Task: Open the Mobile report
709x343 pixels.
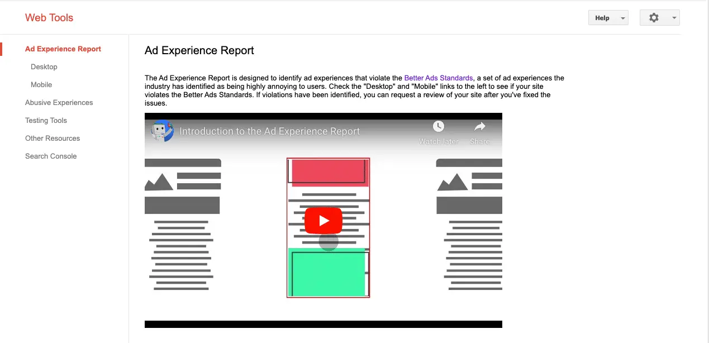Action: coord(41,85)
